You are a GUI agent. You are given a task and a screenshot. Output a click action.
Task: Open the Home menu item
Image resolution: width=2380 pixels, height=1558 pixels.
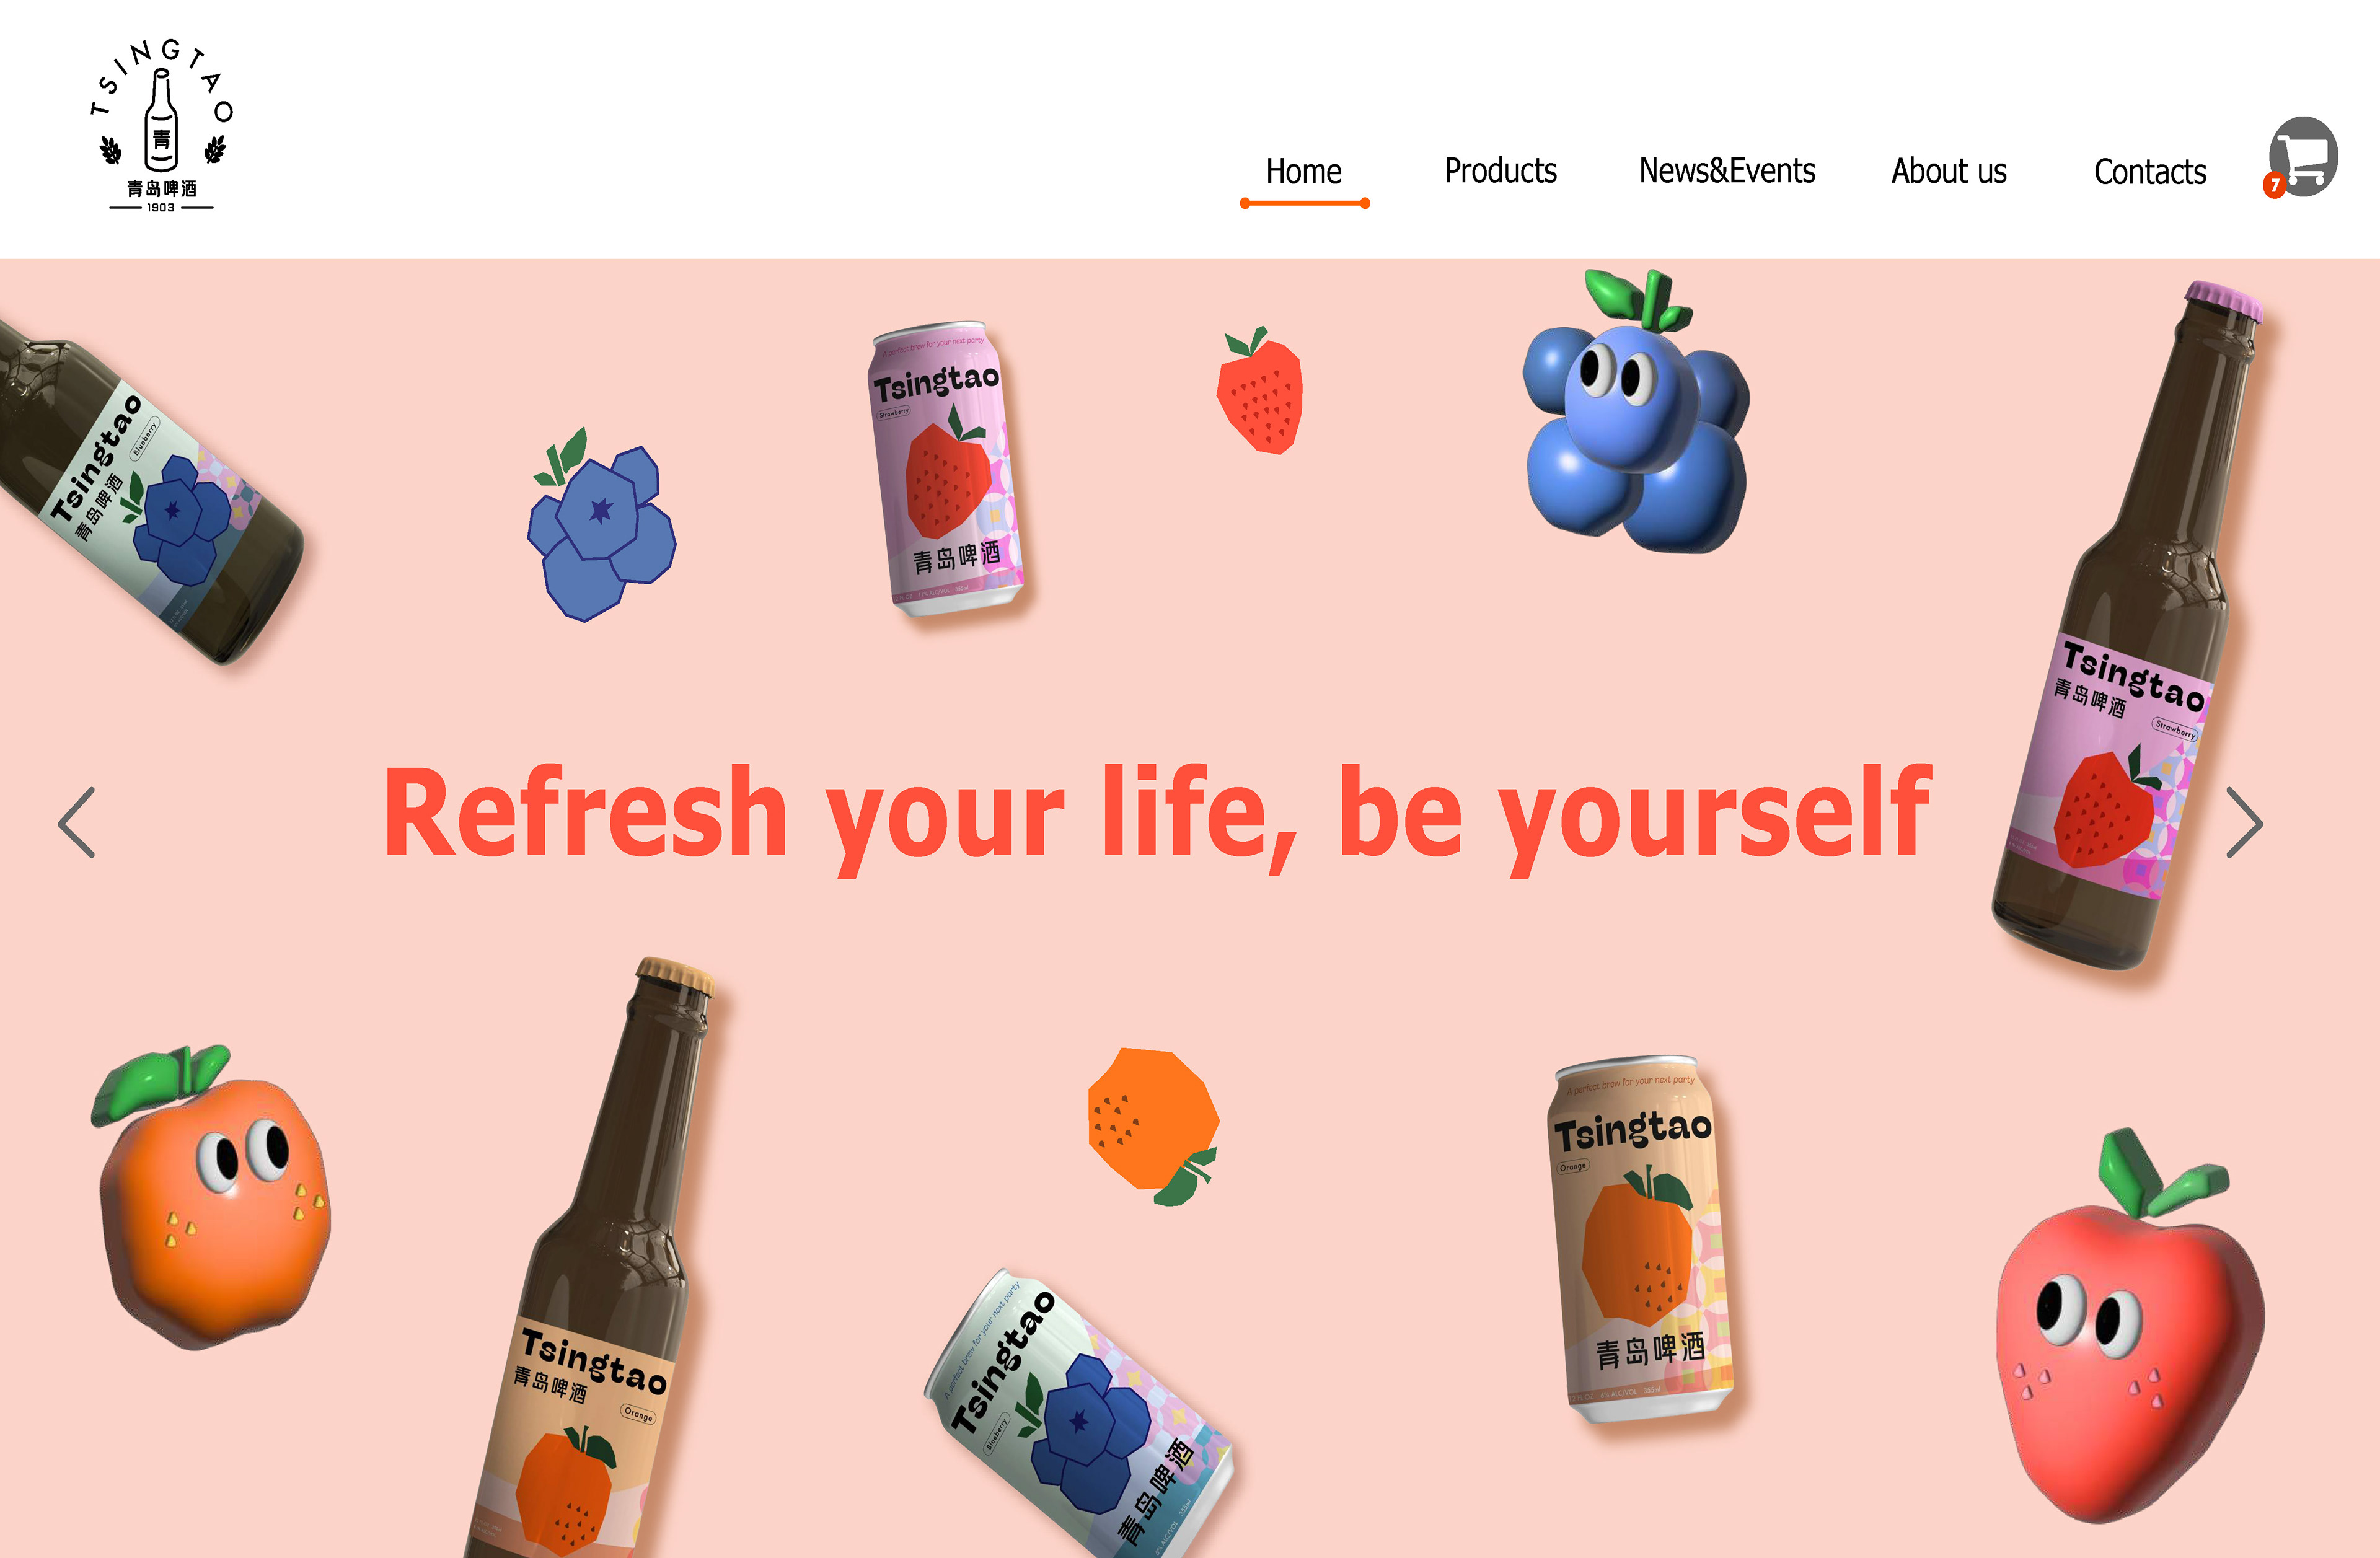(x=1304, y=171)
